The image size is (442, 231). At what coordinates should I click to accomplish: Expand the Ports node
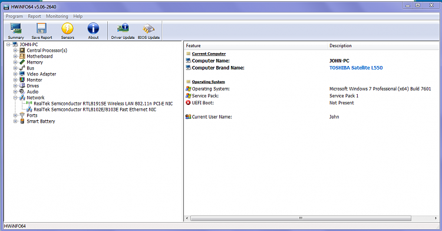tap(15, 115)
